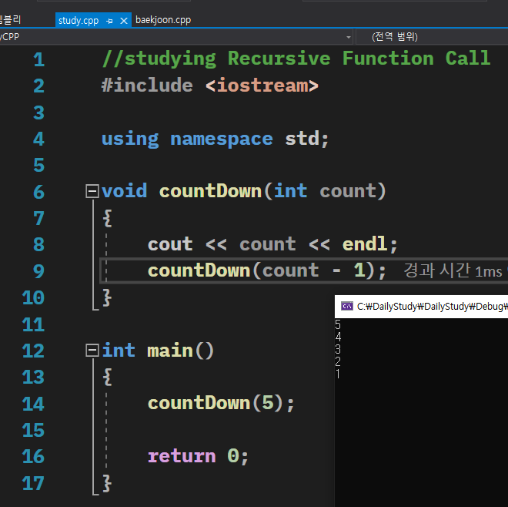
Task: Click the recursive countDown(count - 1) call
Action: (x=267, y=270)
